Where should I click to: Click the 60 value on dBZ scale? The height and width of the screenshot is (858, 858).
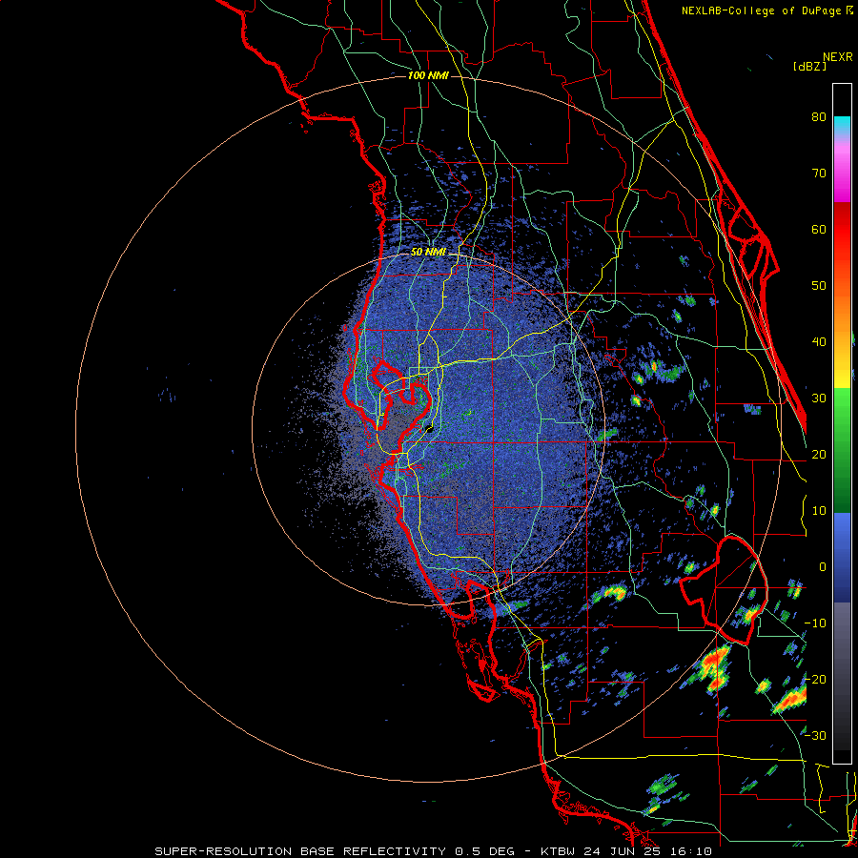[x=819, y=229]
